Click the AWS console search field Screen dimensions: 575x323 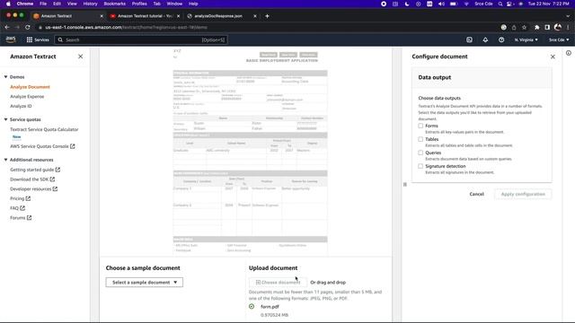point(141,39)
